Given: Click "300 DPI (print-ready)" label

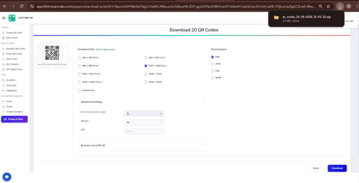Looking at the screenshot, I should pos(106,50).
